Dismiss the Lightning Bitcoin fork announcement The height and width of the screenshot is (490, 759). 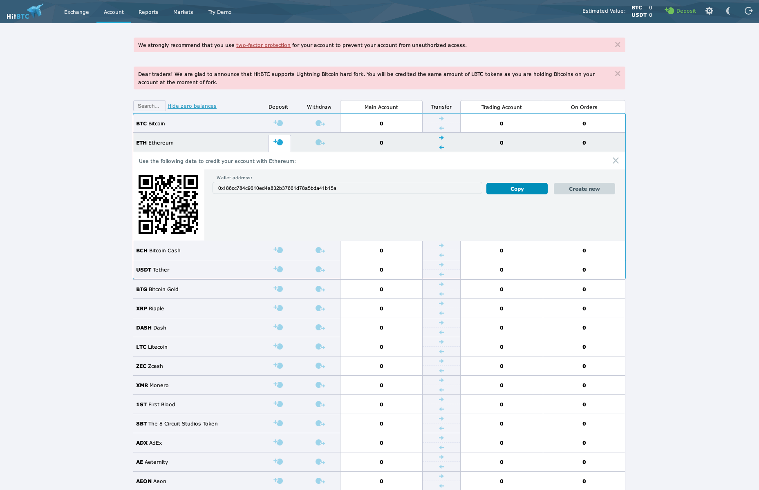[x=618, y=73]
